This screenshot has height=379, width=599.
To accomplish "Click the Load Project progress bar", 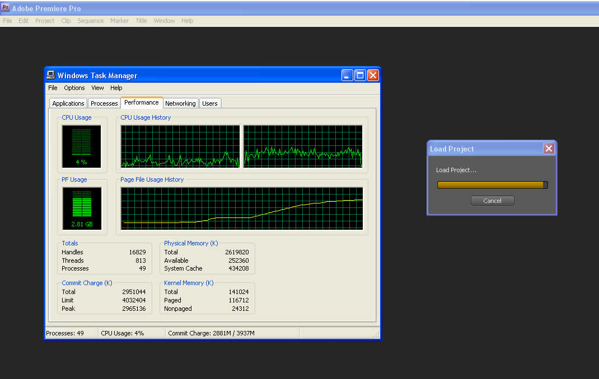I will 493,185.
